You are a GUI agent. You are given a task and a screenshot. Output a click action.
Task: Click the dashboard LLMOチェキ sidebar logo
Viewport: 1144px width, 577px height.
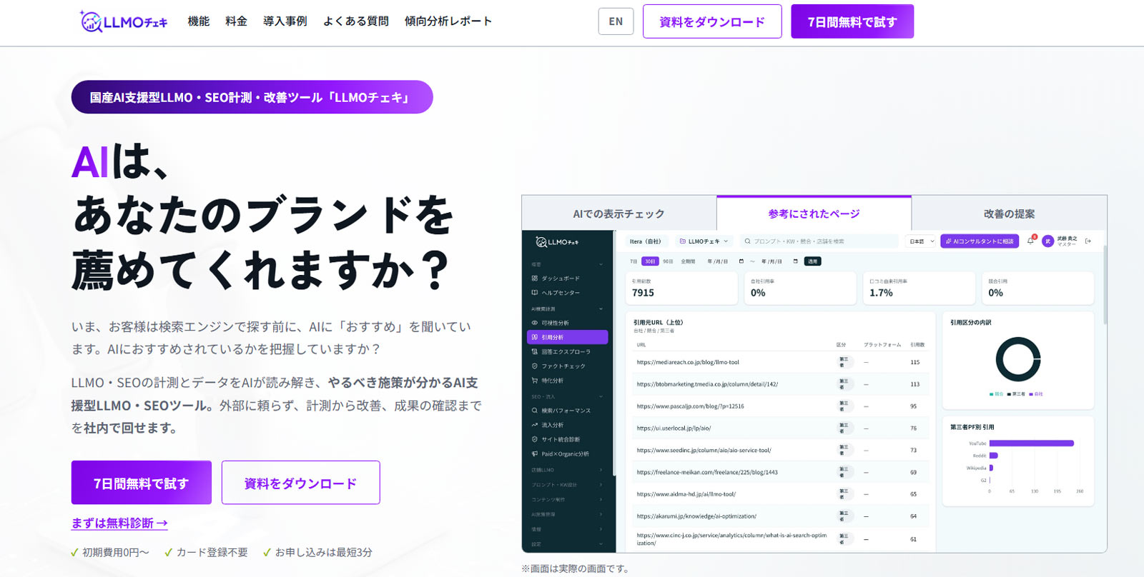coord(557,242)
